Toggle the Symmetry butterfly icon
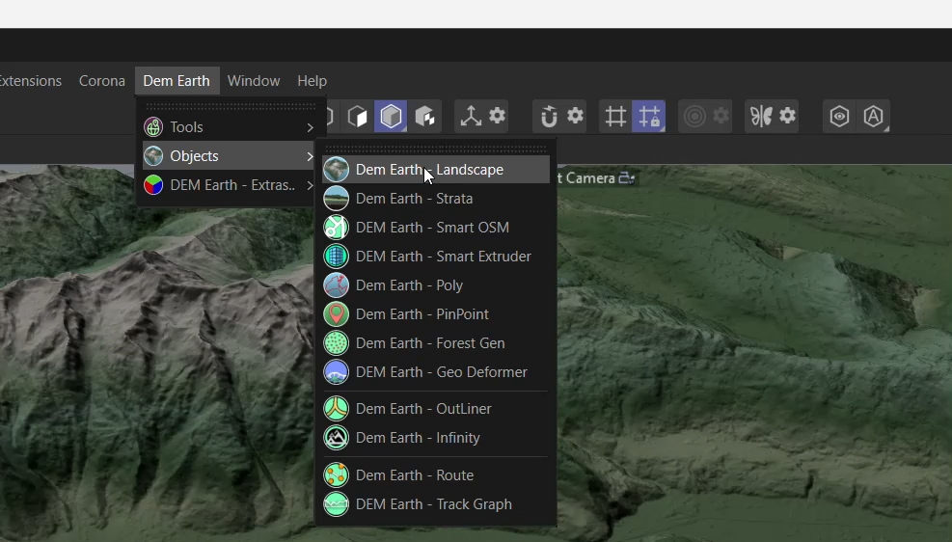Image resolution: width=952 pixels, height=542 pixels. tap(761, 116)
